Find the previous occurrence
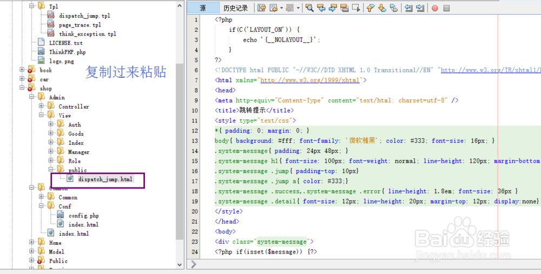Image resolution: width=541 pixels, height=274 pixels. coord(321,8)
